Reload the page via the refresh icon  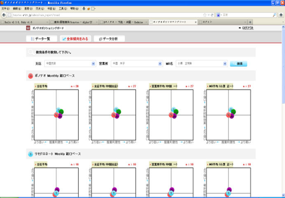point(212,15)
